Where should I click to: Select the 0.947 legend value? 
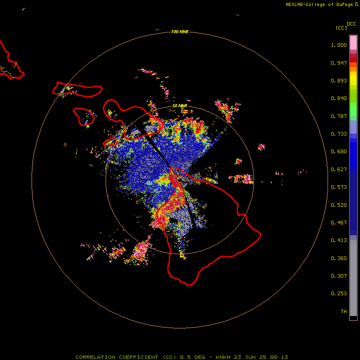coord(339,63)
